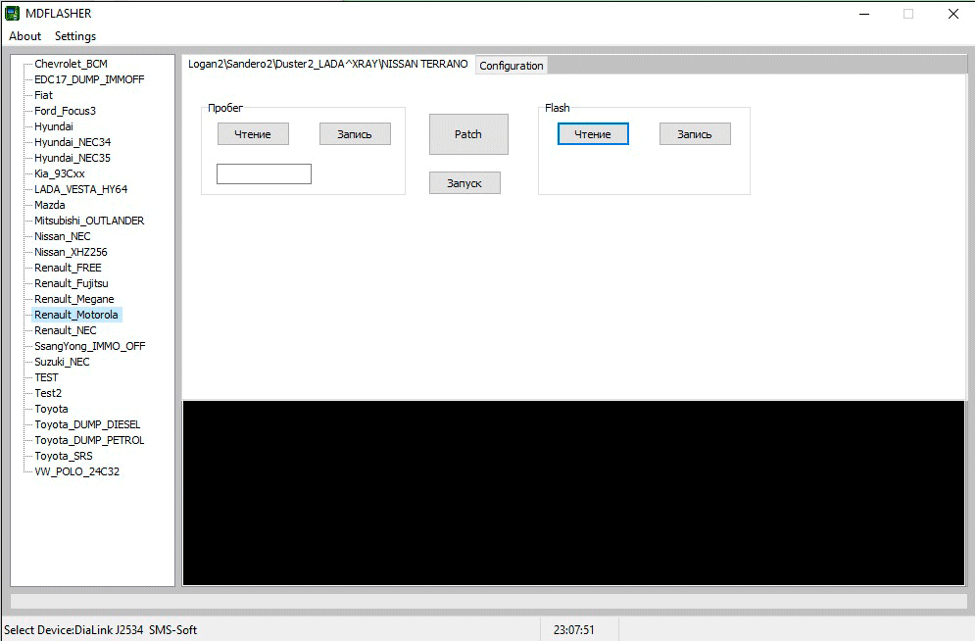Choose LADA_VESTA_HY64 from the list

click(80, 189)
